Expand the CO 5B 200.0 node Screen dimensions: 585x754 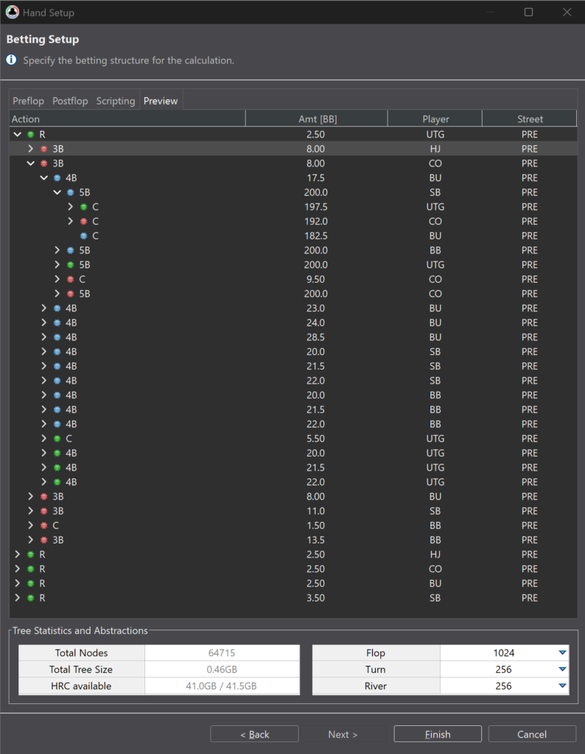click(x=57, y=294)
